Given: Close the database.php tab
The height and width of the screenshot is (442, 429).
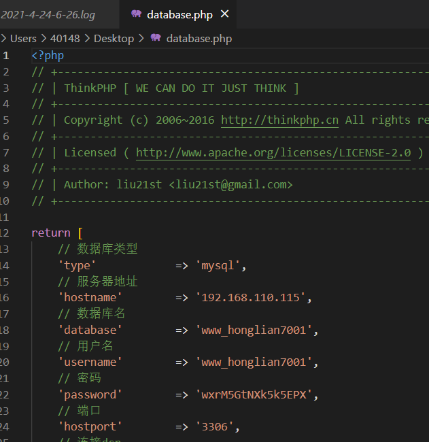Looking at the screenshot, I should pos(225,14).
